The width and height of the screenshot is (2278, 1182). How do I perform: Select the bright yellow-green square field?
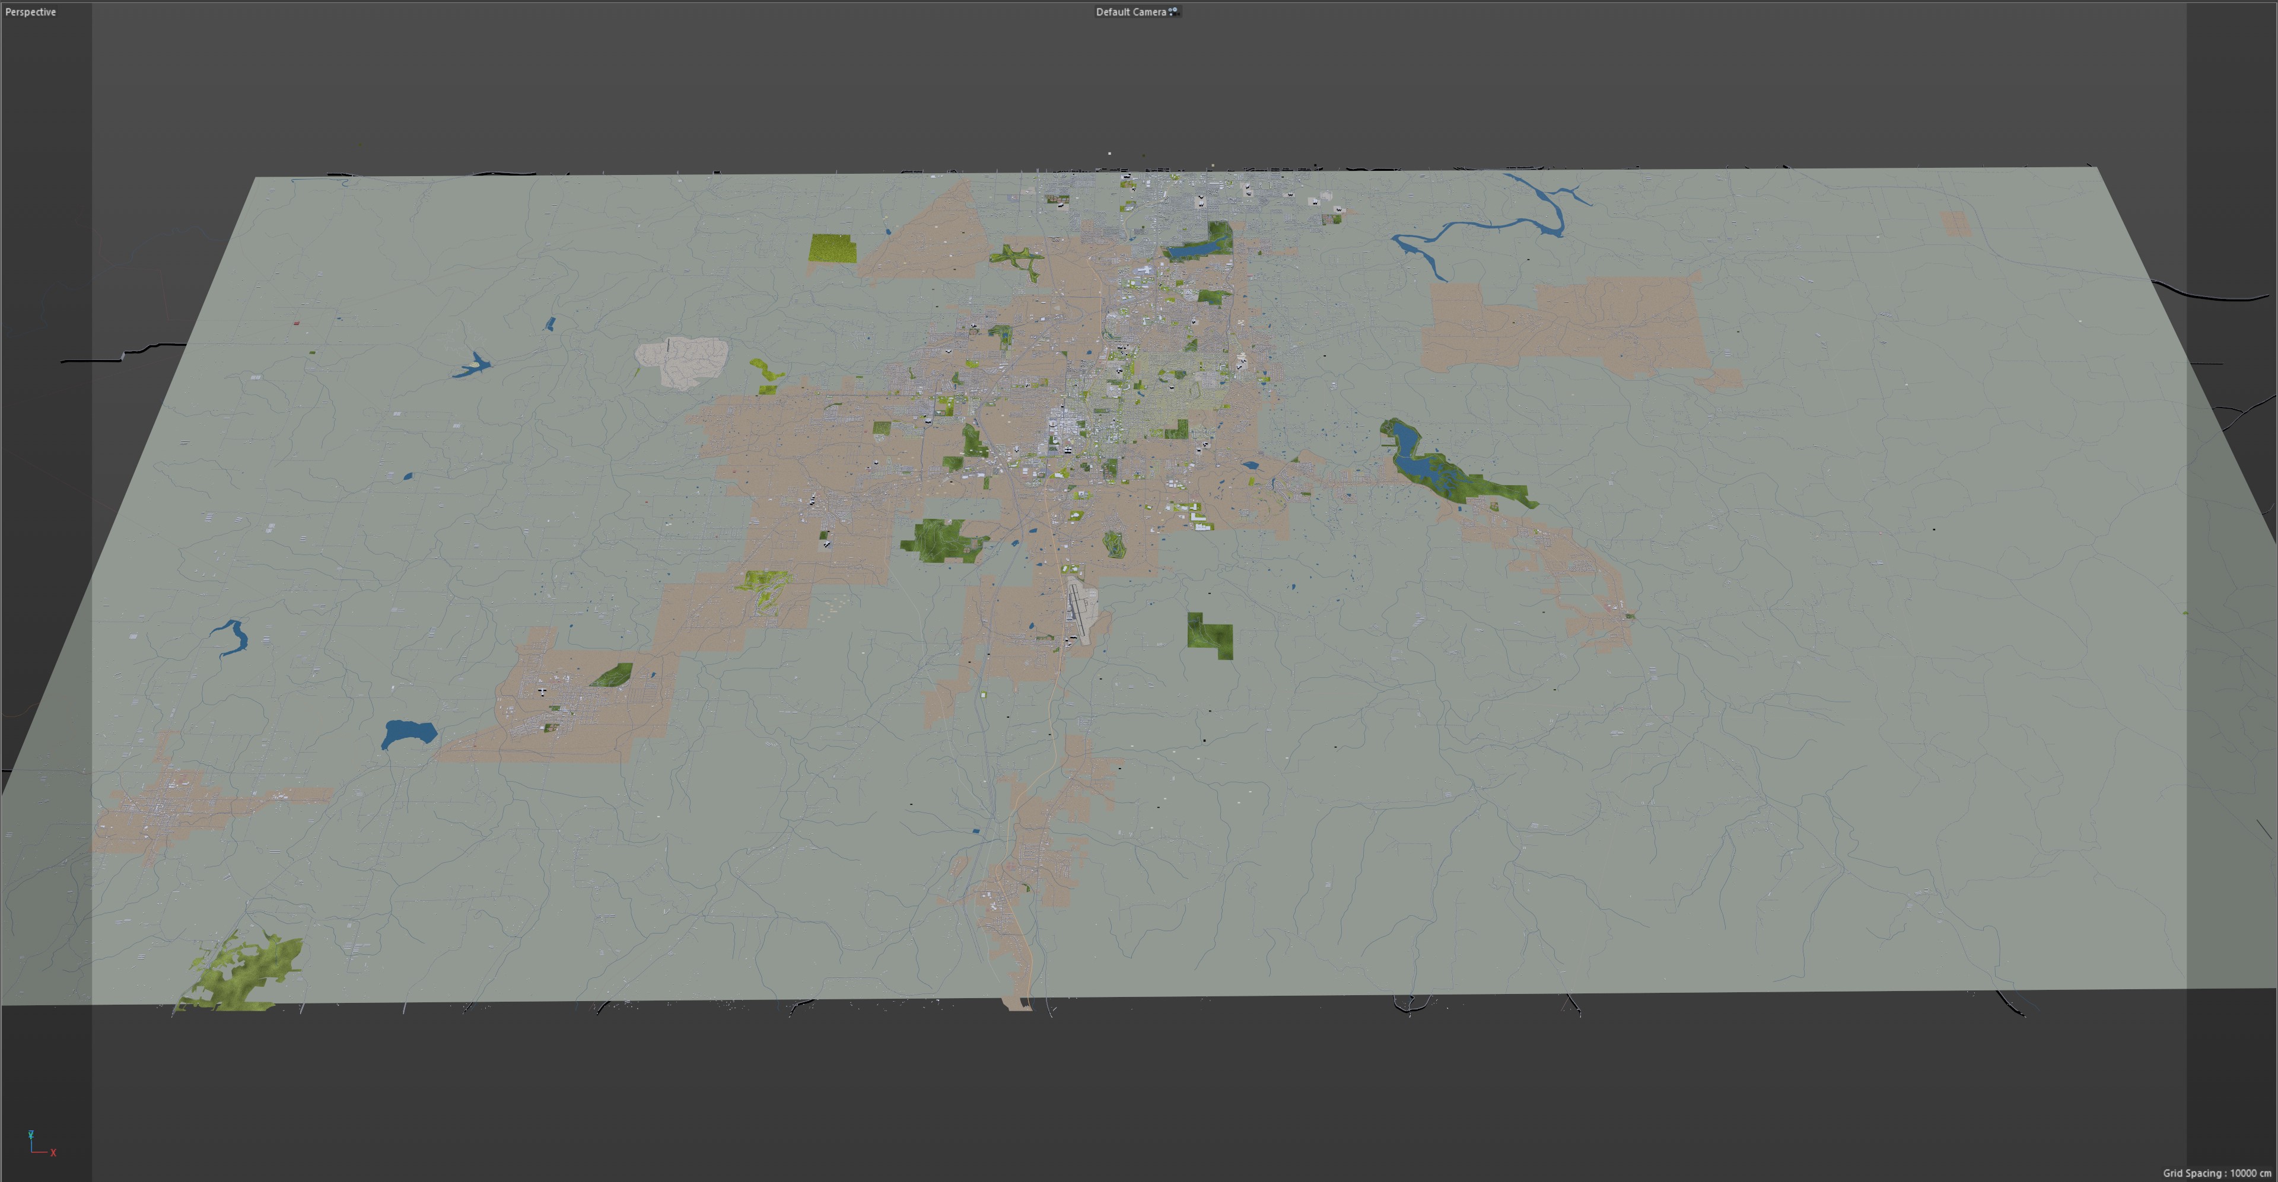coord(832,248)
